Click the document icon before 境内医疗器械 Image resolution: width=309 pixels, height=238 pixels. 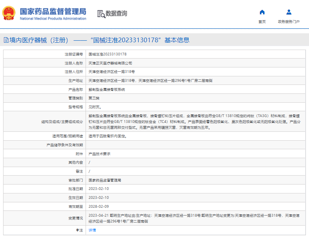point(6,40)
